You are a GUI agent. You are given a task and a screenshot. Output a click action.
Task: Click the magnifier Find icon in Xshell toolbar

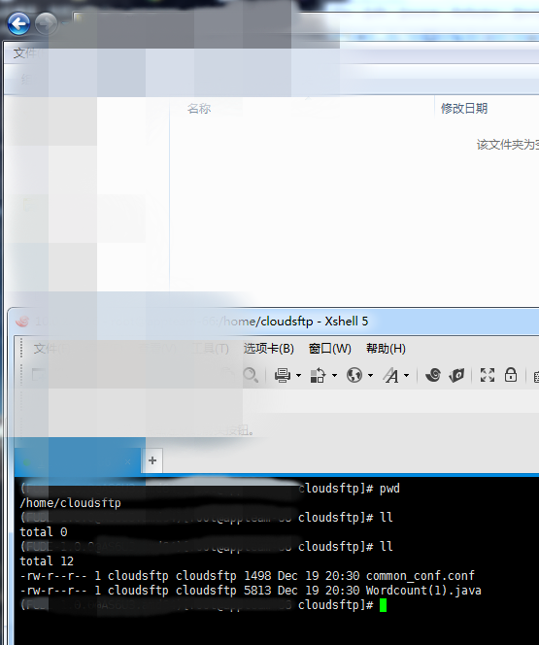tap(251, 375)
